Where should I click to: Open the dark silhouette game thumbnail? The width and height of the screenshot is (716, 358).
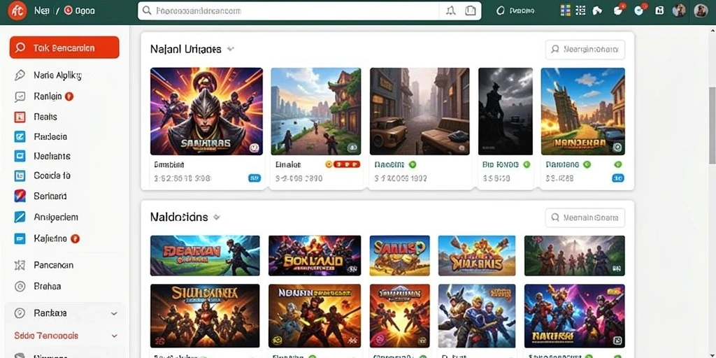click(505, 111)
